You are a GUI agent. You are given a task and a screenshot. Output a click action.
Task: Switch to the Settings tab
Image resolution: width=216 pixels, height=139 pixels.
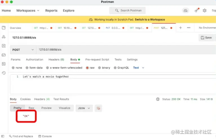132,60
